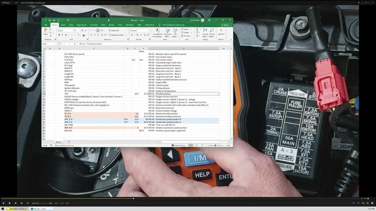Click the Stop button in PotPlayer
This screenshot has width=376, height=211.
pos(9,203)
